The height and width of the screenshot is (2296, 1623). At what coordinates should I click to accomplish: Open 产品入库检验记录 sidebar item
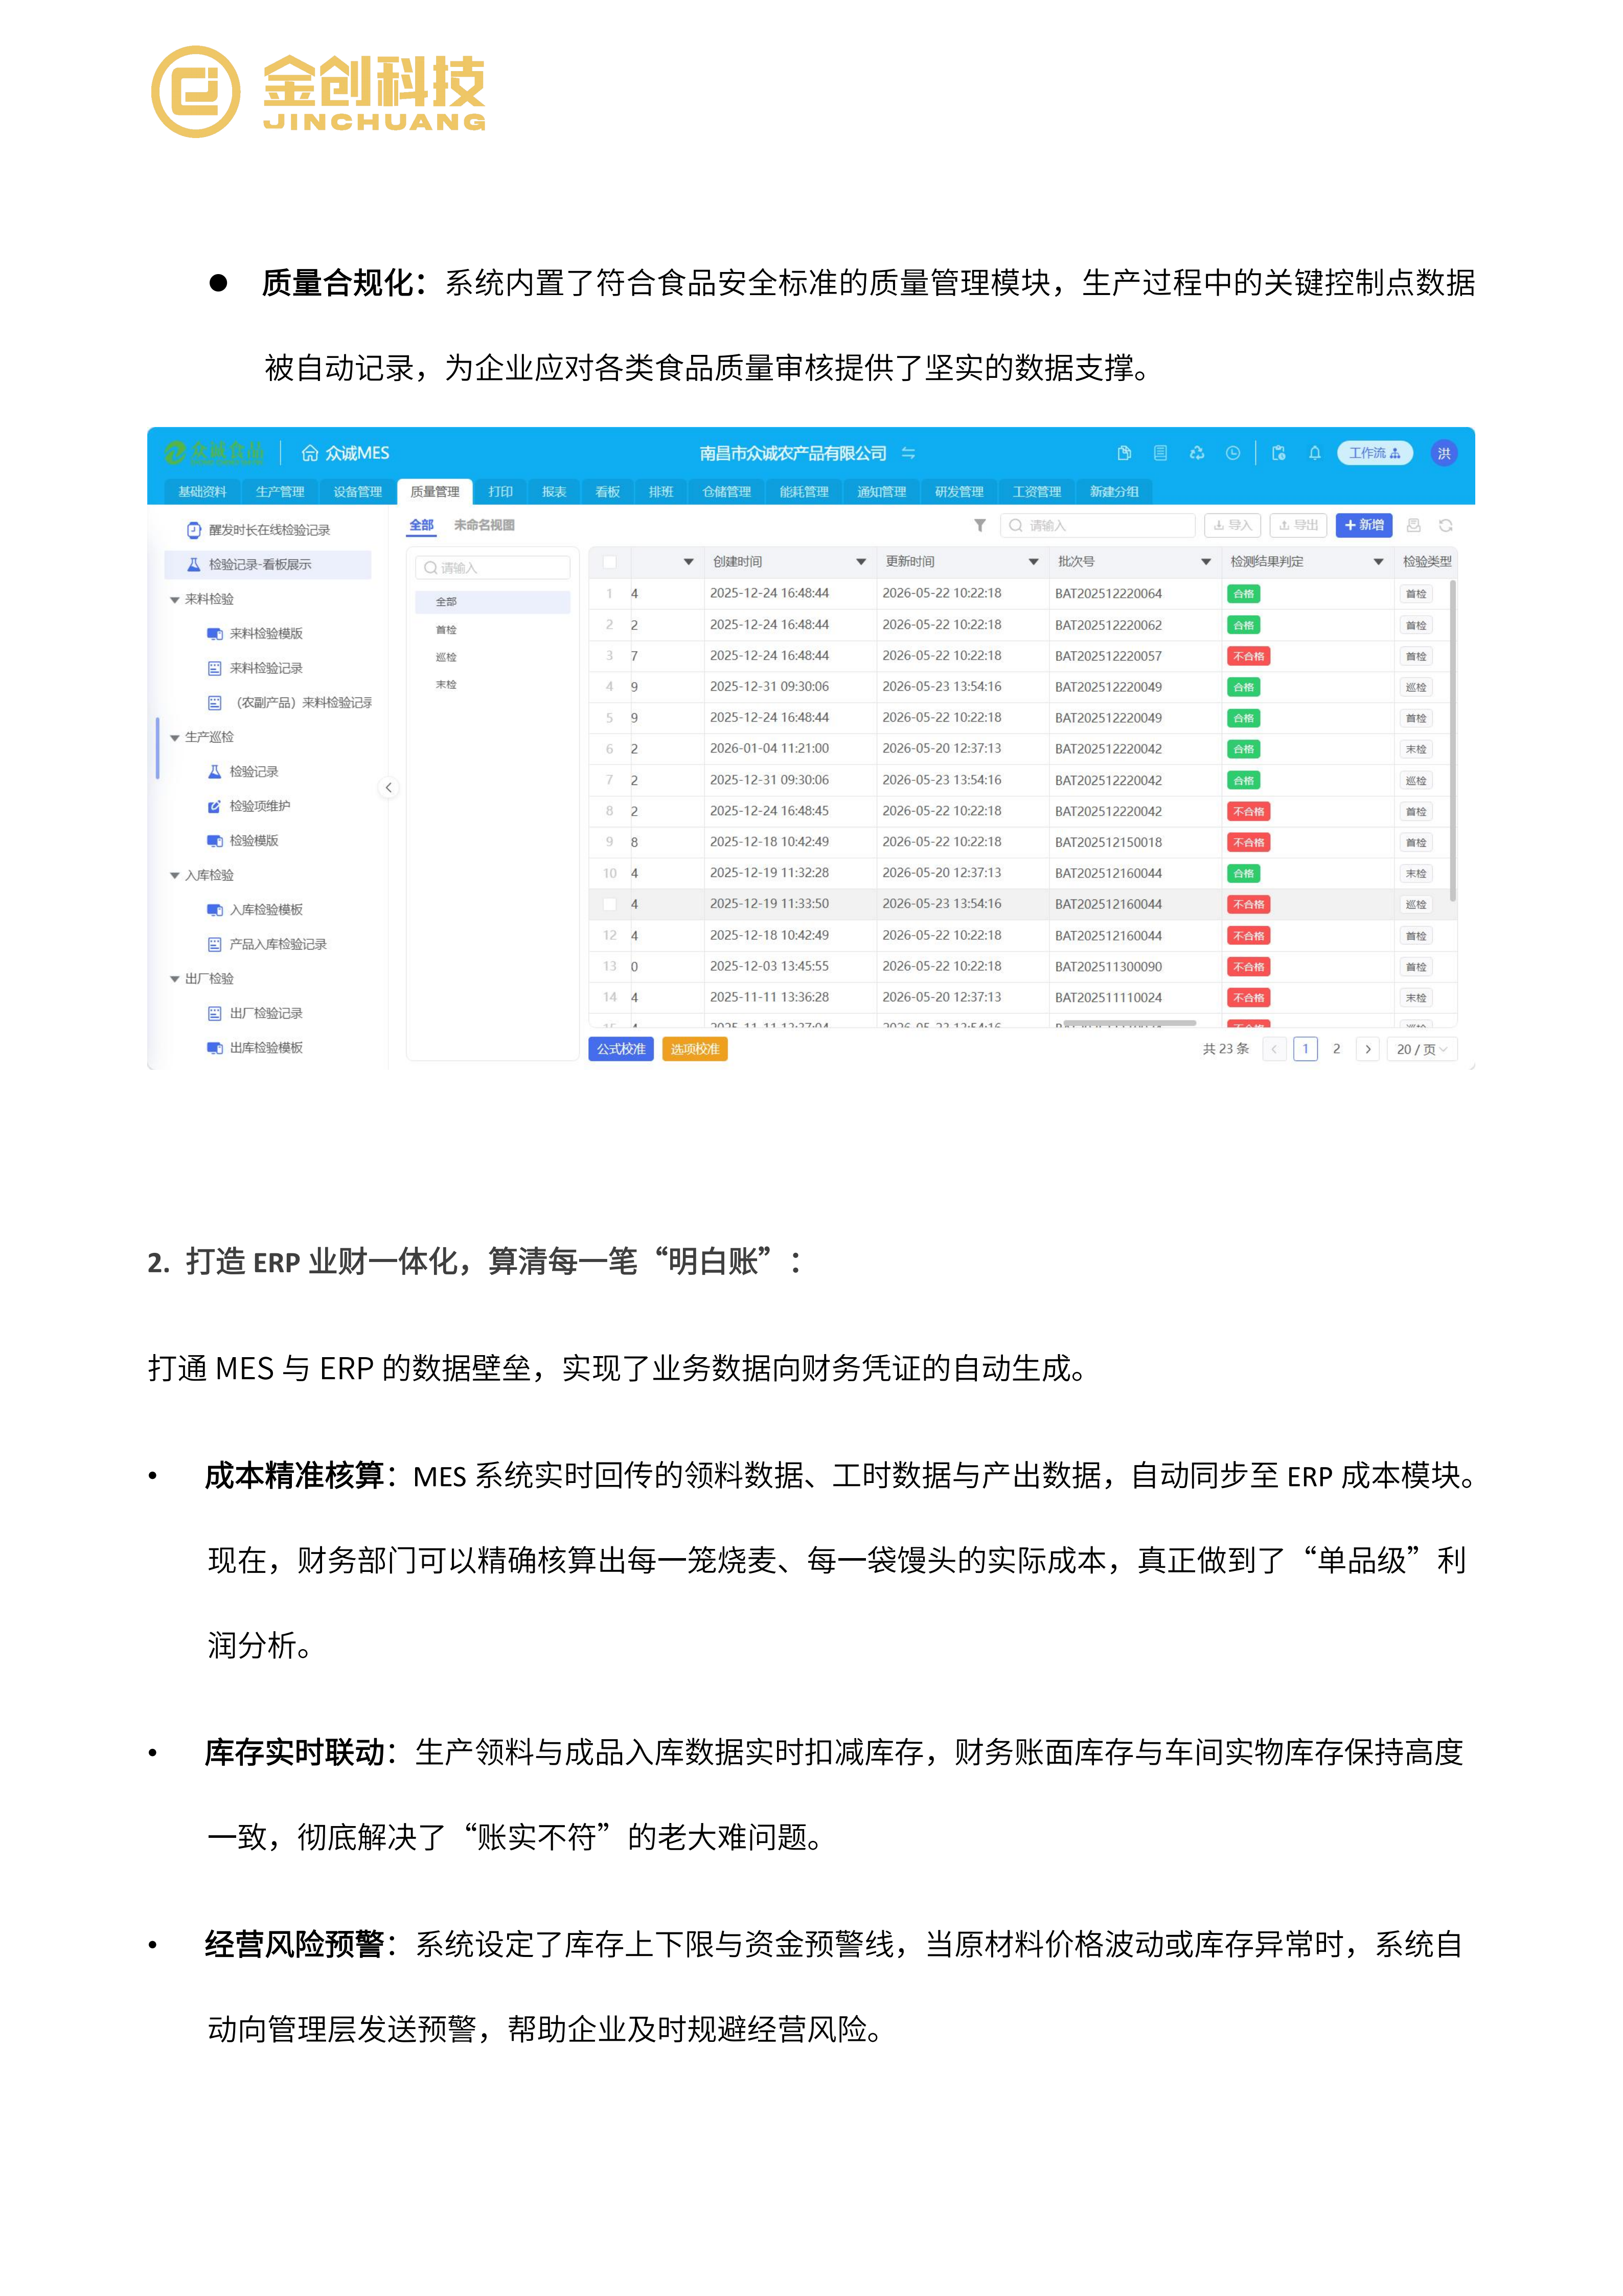[267, 944]
